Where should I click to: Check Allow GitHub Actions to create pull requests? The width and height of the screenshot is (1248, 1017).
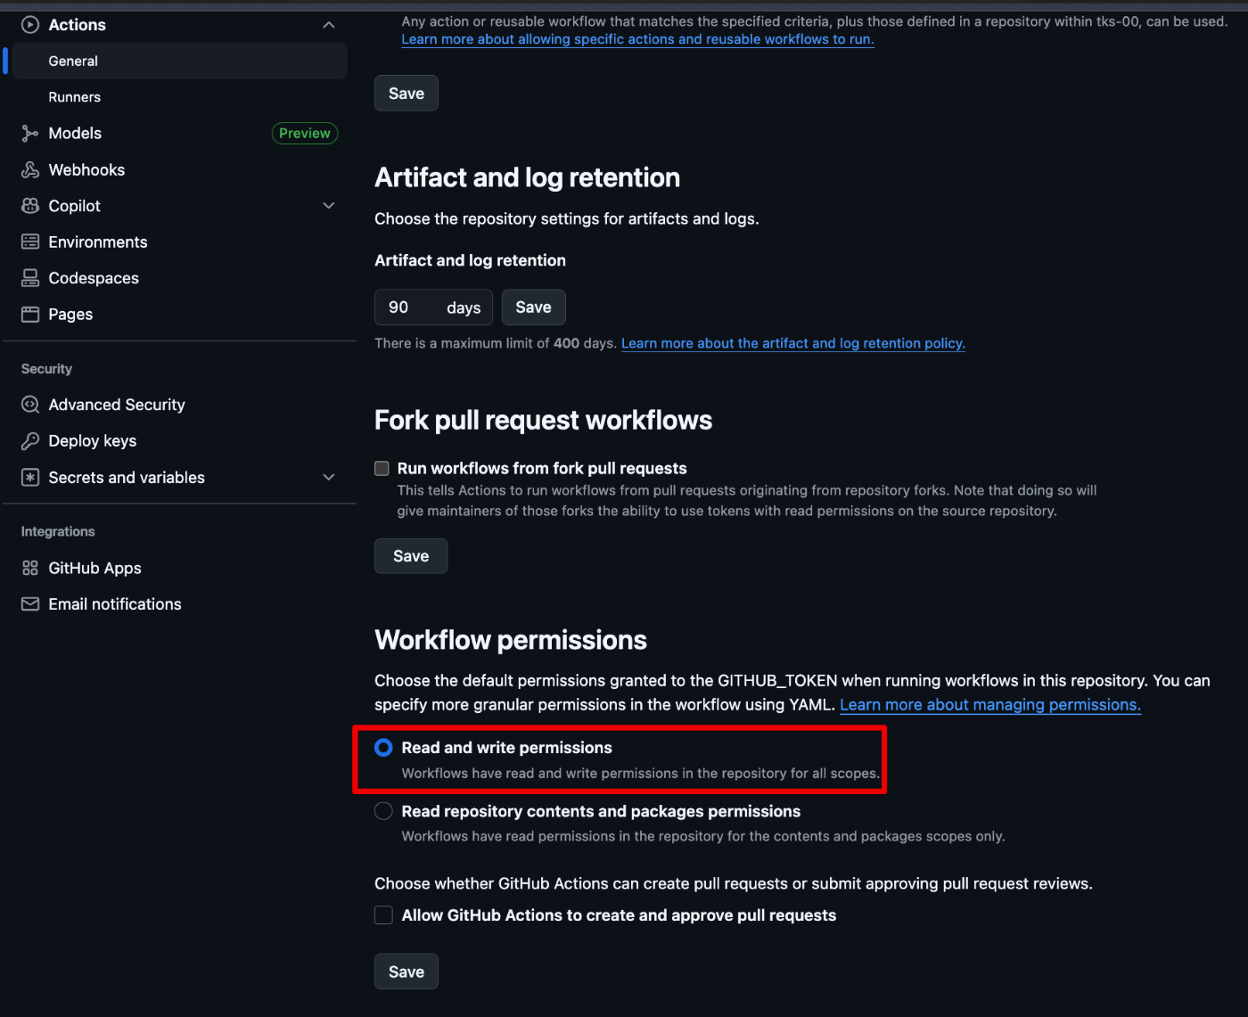pyautogui.click(x=383, y=915)
